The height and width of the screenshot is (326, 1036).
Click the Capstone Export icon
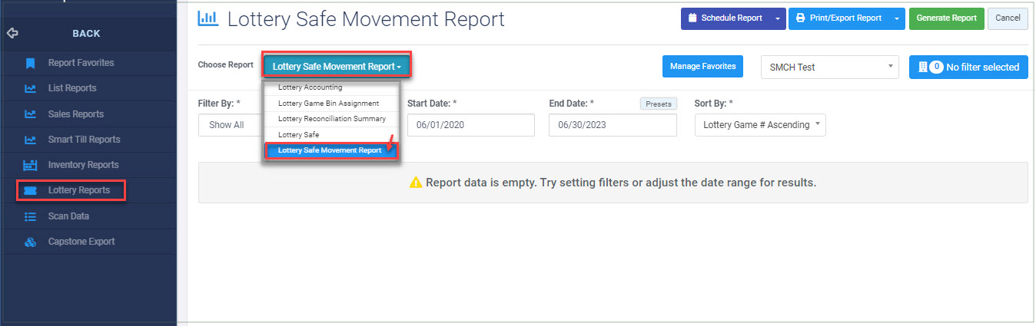click(30, 242)
